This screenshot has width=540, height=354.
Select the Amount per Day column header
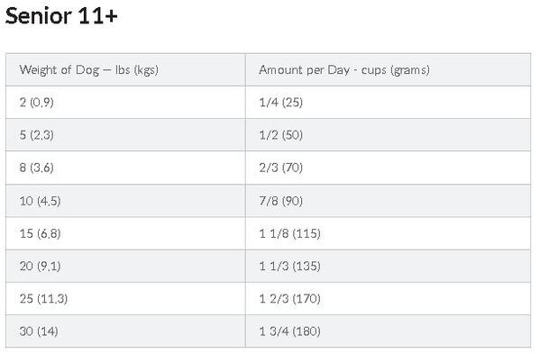pos(389,70)
